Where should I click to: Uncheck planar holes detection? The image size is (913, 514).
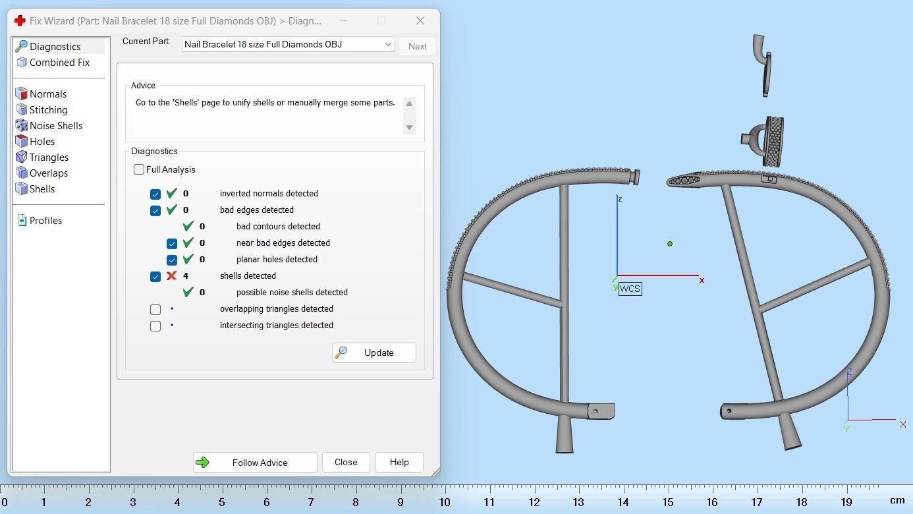pos(172,260)
